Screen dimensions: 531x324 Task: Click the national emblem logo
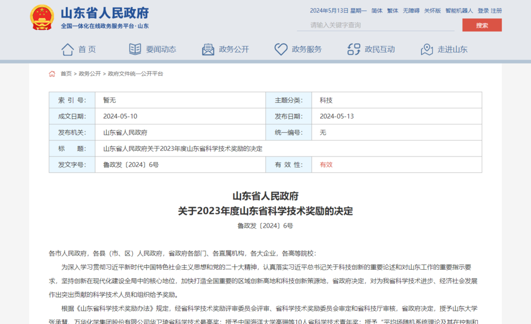pos(42,17)
